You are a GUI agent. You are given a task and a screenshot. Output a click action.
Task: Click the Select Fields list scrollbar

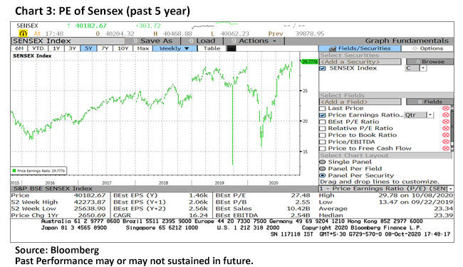coord(452,129)
